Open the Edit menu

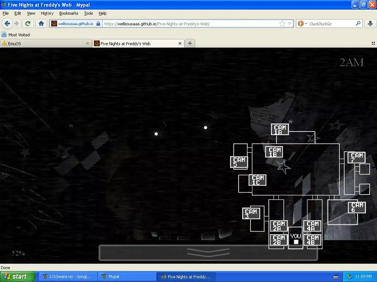tap(18, 13)
